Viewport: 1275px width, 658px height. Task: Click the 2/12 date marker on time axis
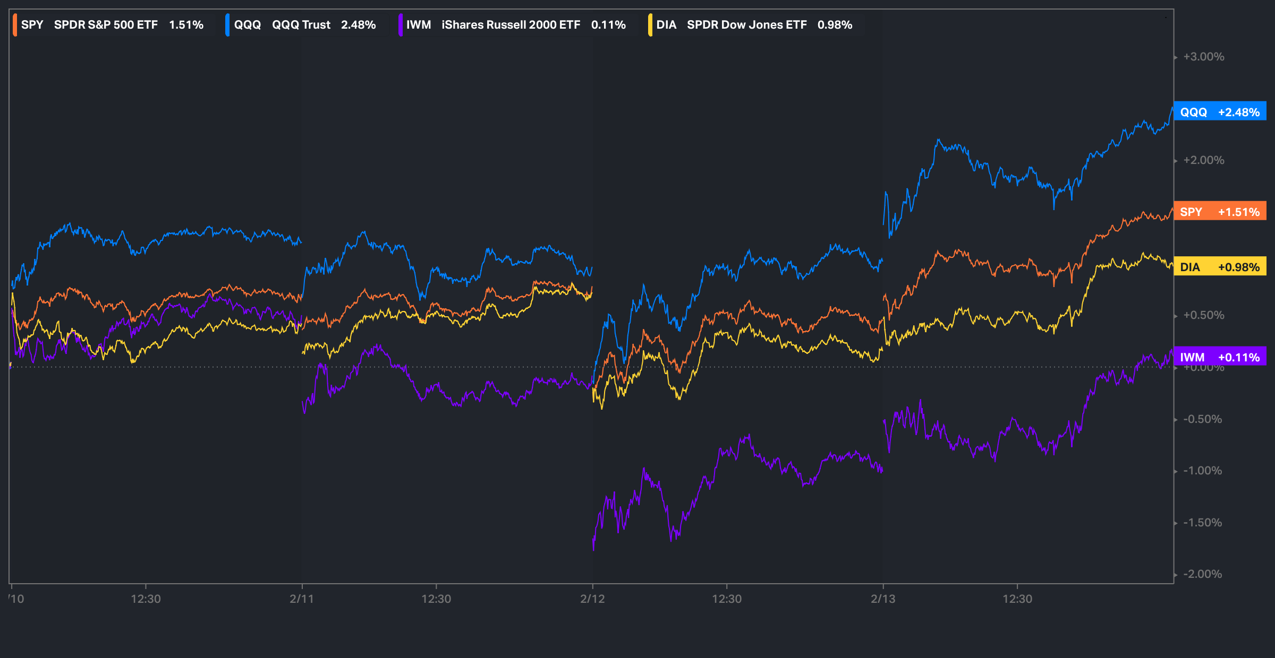[592, 599]
